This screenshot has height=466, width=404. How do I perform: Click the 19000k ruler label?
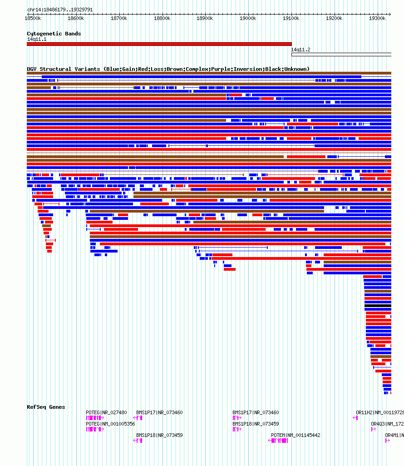248,19
